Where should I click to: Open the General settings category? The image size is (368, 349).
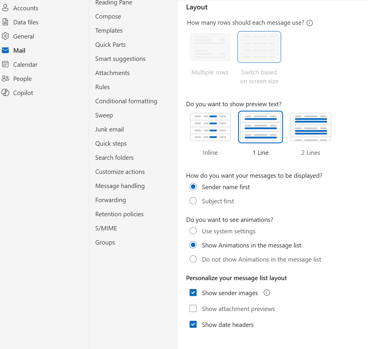[24, 36]
